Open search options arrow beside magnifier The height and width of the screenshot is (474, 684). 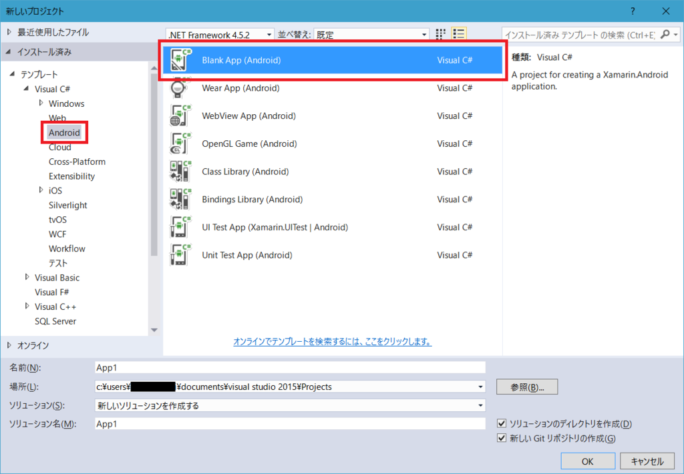point(676,35)
